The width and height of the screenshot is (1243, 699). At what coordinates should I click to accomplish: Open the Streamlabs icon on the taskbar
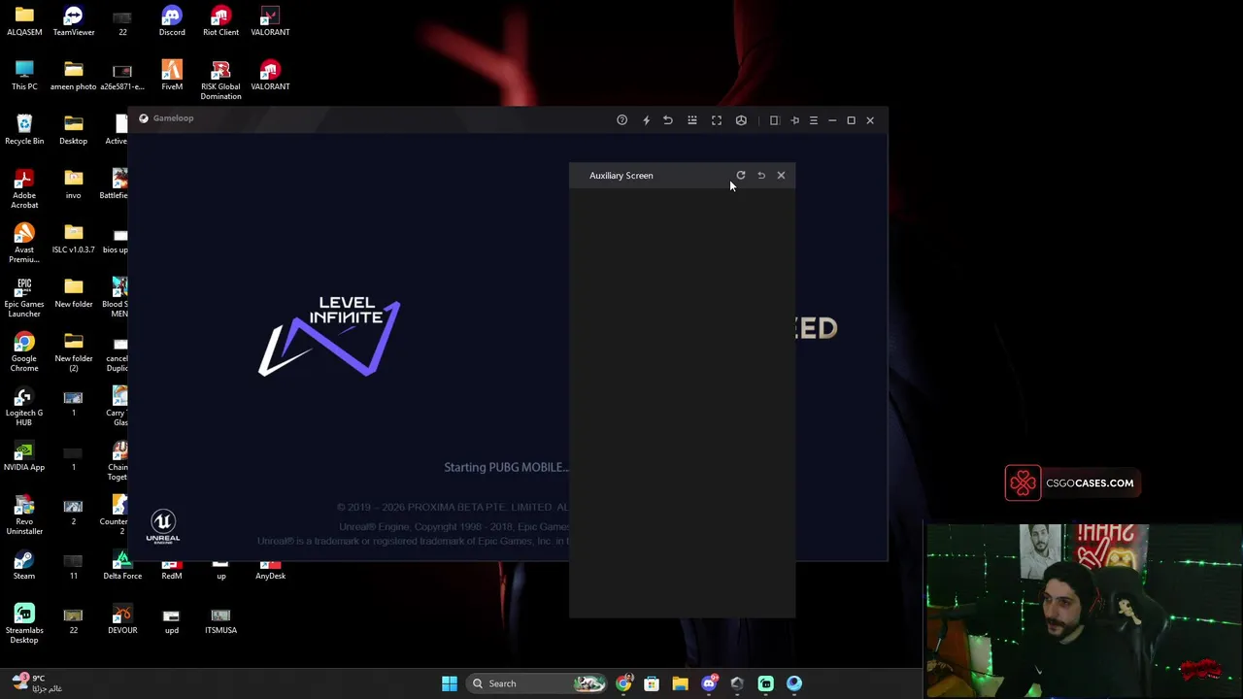coord(765,683)
